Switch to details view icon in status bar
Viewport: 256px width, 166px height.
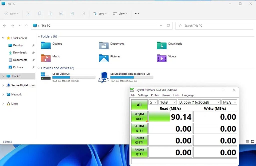coord(247,142)
